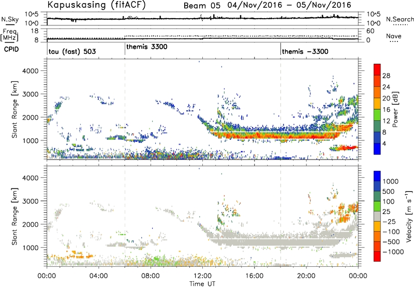414x287 pixels.
Task: Pick the red top segment of Power color bar
Action: pos(377,70)
